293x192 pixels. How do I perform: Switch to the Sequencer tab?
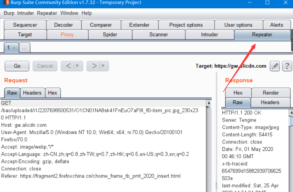25,25
